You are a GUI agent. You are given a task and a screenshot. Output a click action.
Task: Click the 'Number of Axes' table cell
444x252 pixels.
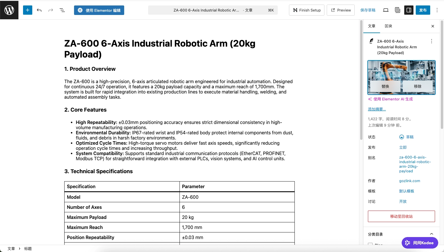(x=122, y=207)
